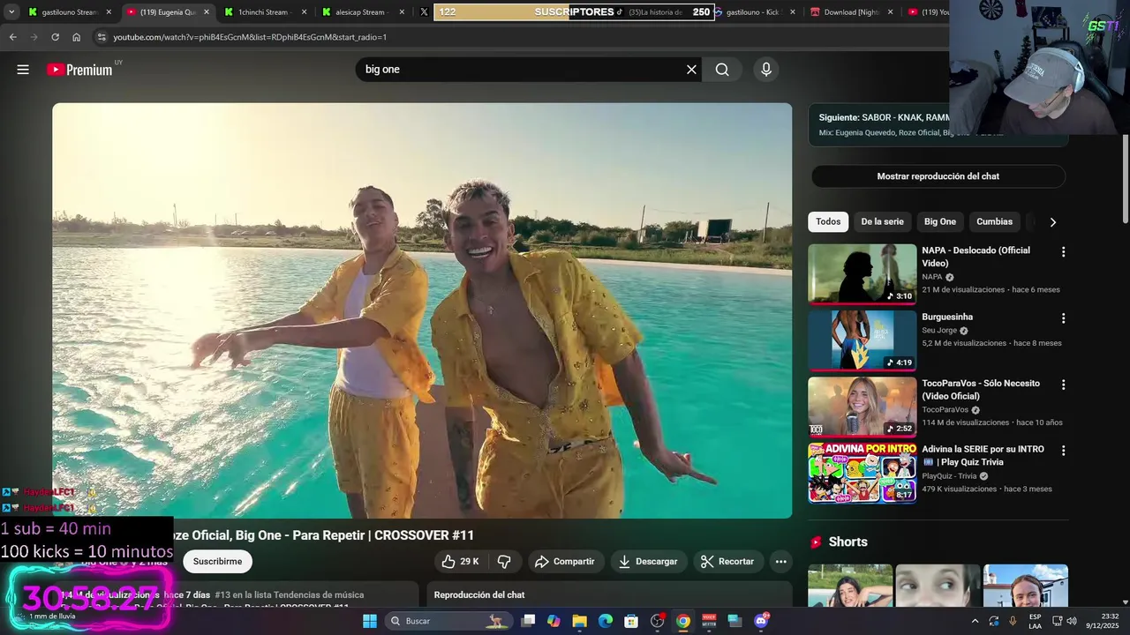Screen dimensions: 1130x635
Task: Click the browser home button
Action: tap(76, 37)
